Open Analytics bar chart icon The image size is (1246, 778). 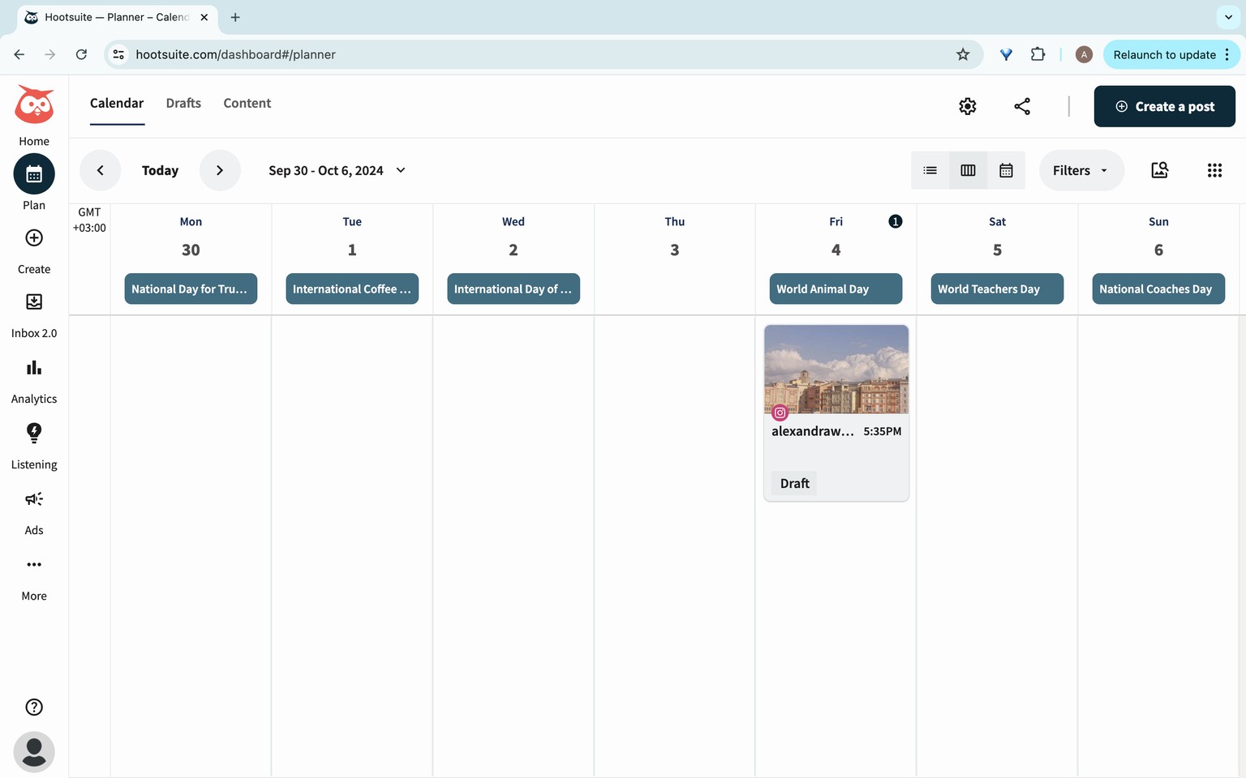(x=34, y=367)
